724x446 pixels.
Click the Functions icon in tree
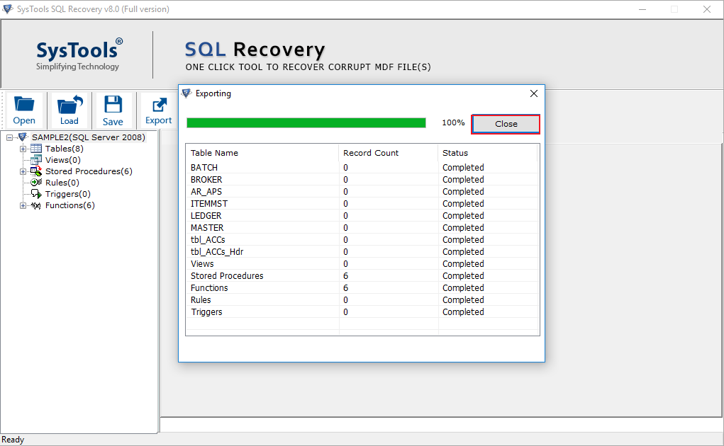coord(36,205)
